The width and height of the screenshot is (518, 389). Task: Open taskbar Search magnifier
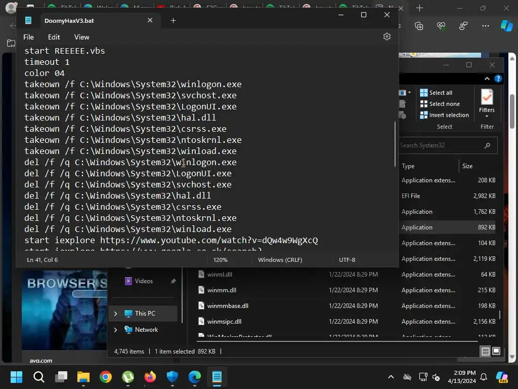38,377
